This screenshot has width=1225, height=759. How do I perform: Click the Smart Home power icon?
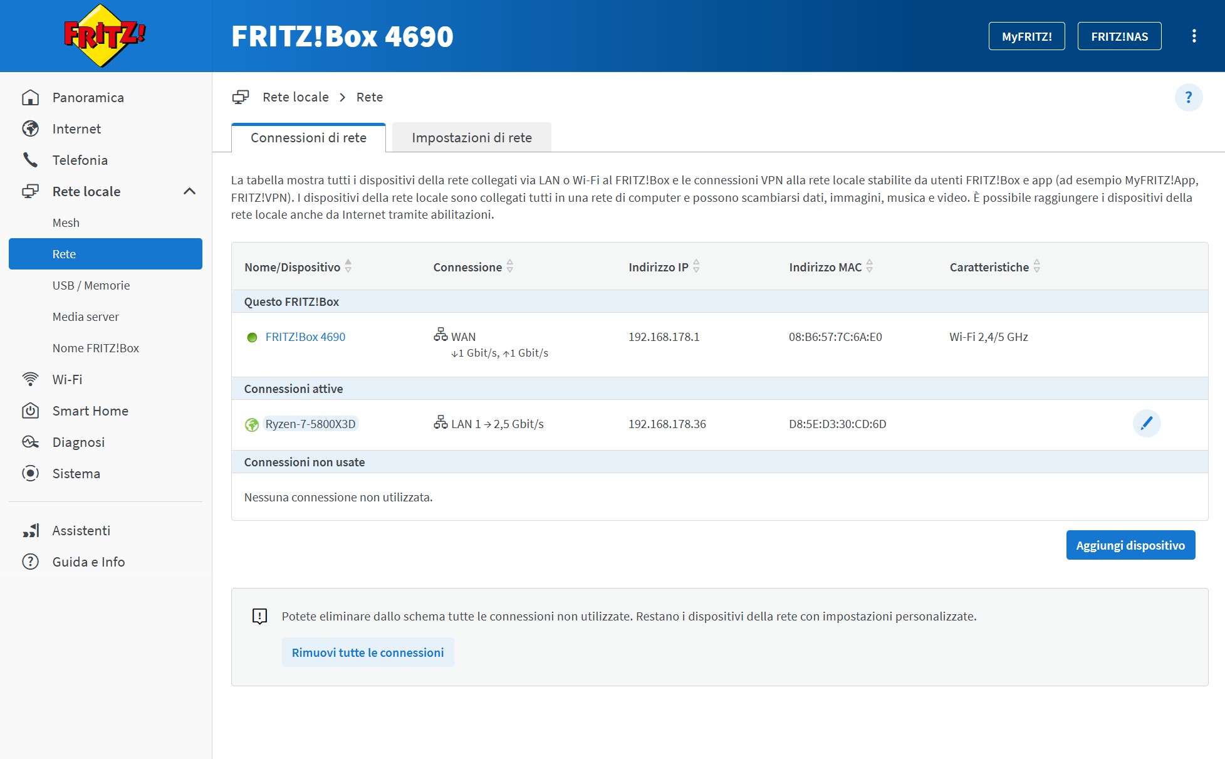click(x=30, y=411)
